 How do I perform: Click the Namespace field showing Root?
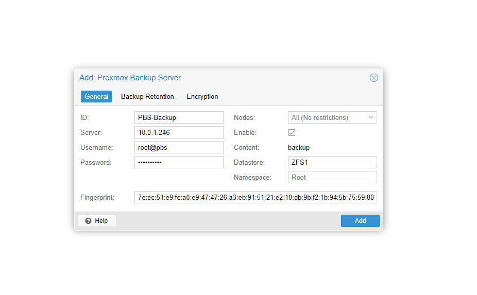tap(332, 178)
